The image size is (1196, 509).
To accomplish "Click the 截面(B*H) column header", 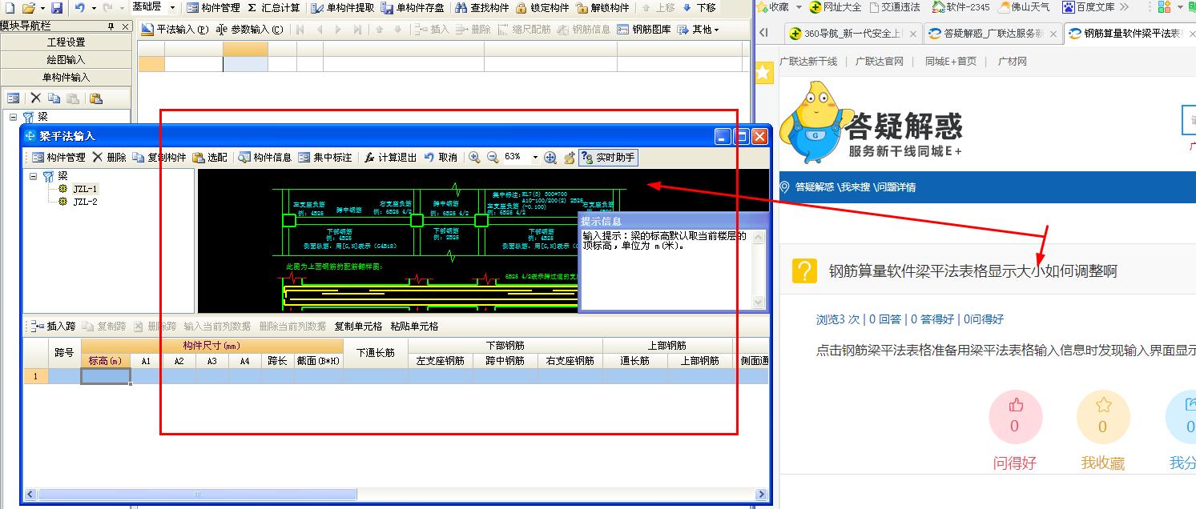I will tap(318, 361).
